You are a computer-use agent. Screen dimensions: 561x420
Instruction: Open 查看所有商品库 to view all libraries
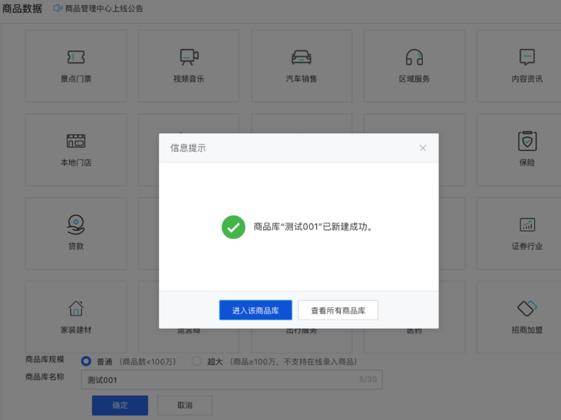(338, 309)
